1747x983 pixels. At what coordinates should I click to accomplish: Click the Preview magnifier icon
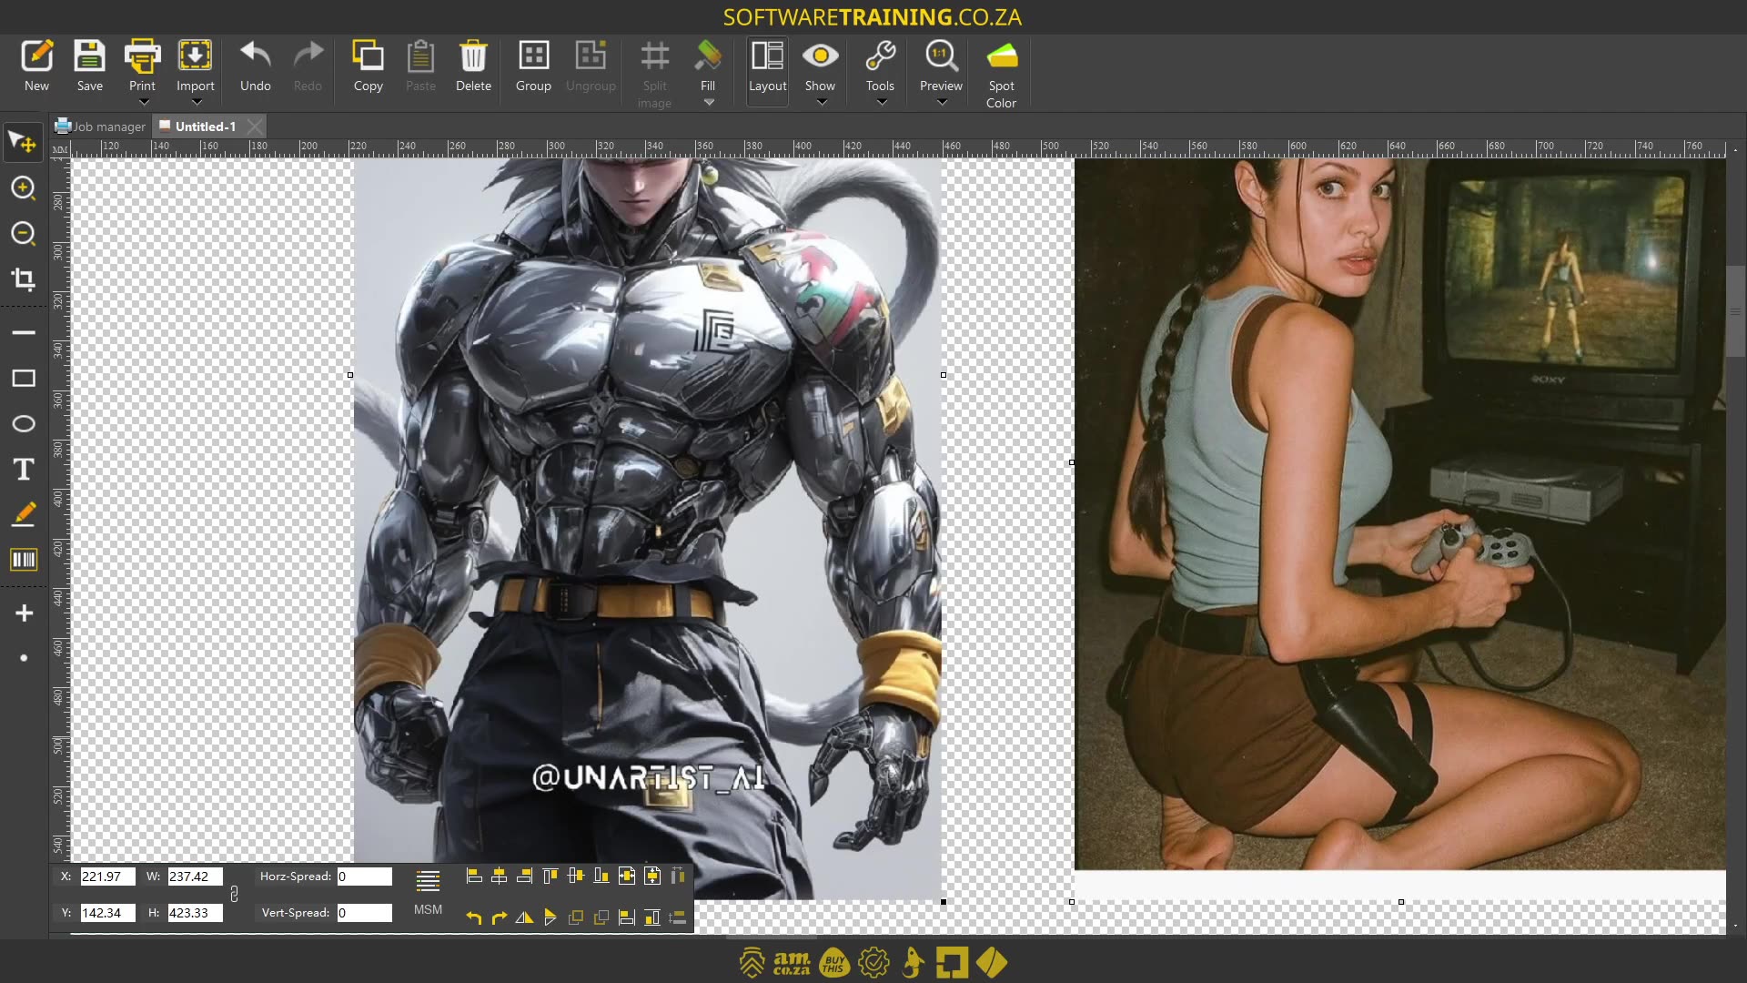click(x=940, y=56)
